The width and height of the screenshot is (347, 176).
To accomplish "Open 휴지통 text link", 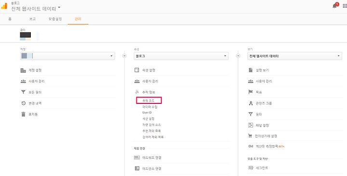I will click(x=33, y=114).
